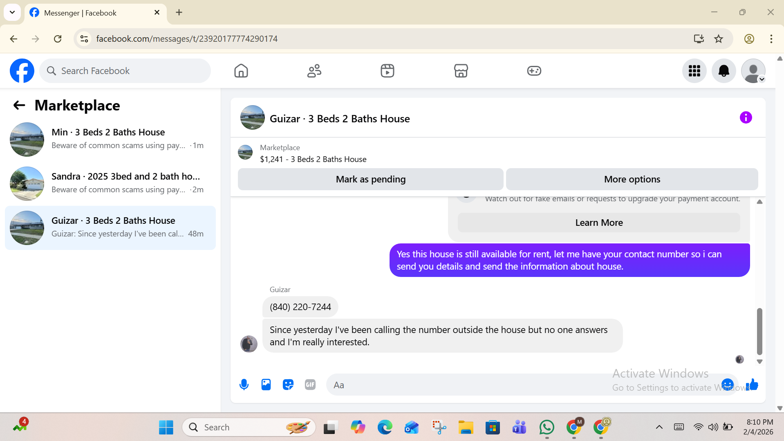Open Microsoft Edge from taskbar
The image size is (784, 441).
click(385, 427)
